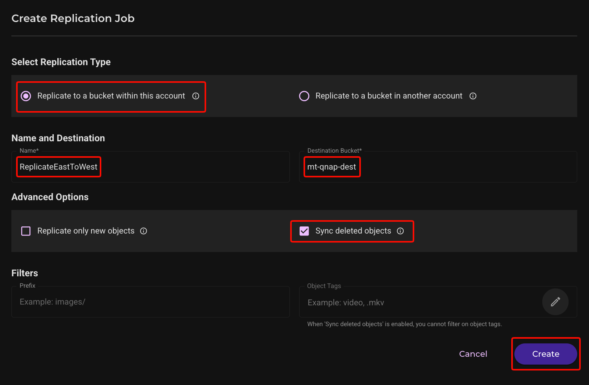Select replicate to a bucket in another account
This screenshot has width=589, height=385.
[304, 96]
